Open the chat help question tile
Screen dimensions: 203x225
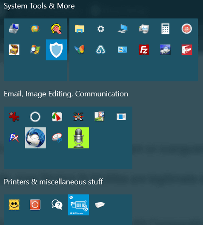click(x=57, y=205)
